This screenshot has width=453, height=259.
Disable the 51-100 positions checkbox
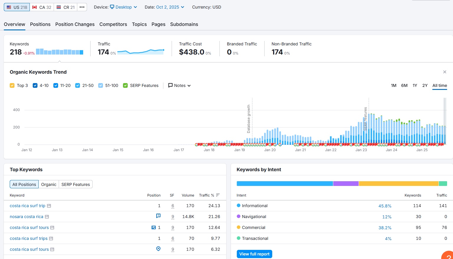(101, 85)
